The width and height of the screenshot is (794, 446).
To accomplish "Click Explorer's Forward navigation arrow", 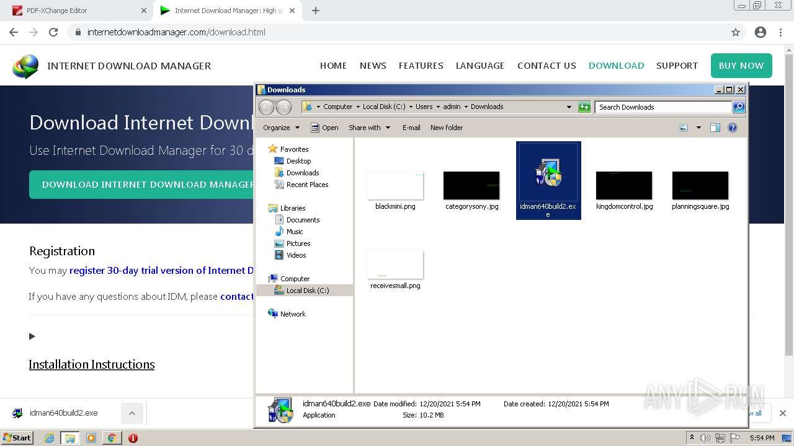I will tap(283, 107).
